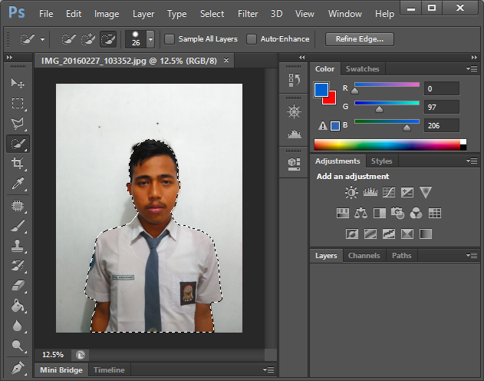This screenshot has width=484, height=381.
Task: Choose New Selection mode in options bar
Action: (68, 39)
